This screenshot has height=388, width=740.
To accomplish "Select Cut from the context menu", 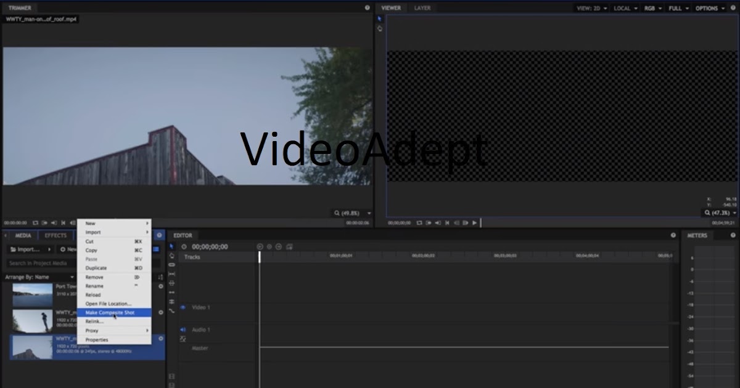I will tap(114, 242).
